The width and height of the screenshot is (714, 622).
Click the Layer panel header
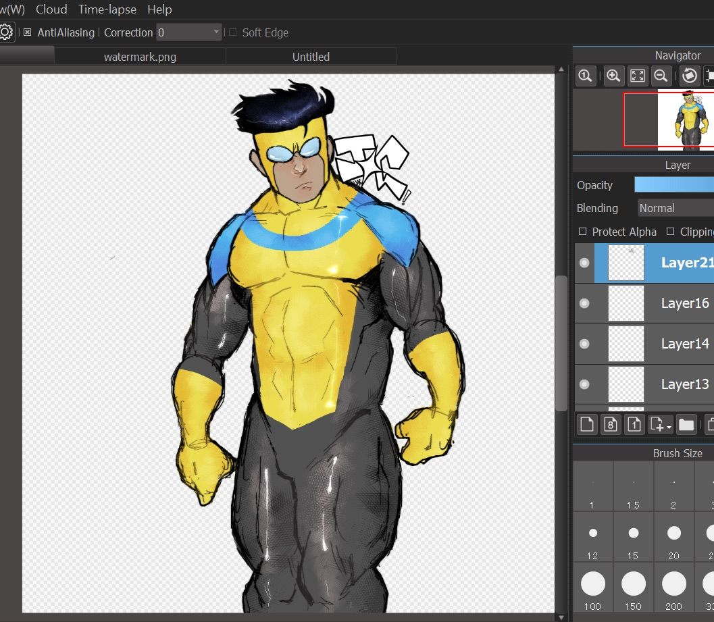click(644, 165)
